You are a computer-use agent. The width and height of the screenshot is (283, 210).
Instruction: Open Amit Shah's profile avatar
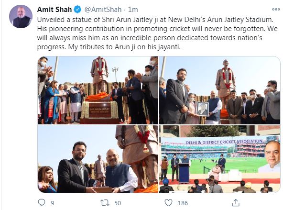point(21,16)
